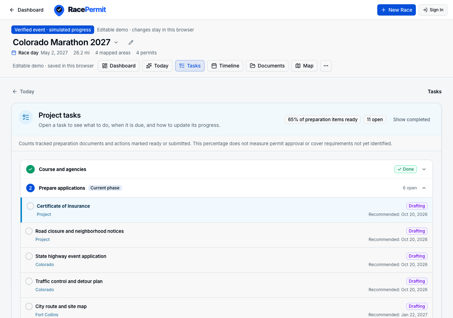The width and height of the screenshot is (453, 318).
Task: Toggle Show completed tasks
Action: [x=412, y=119]
